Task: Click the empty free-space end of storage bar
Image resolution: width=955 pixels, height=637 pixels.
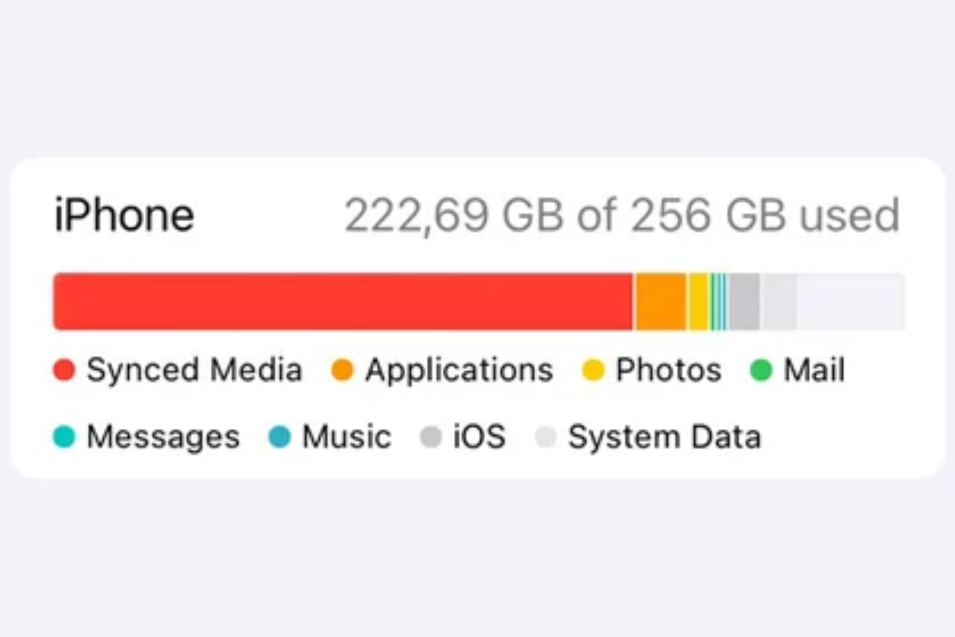Action: tap(851, 302)
